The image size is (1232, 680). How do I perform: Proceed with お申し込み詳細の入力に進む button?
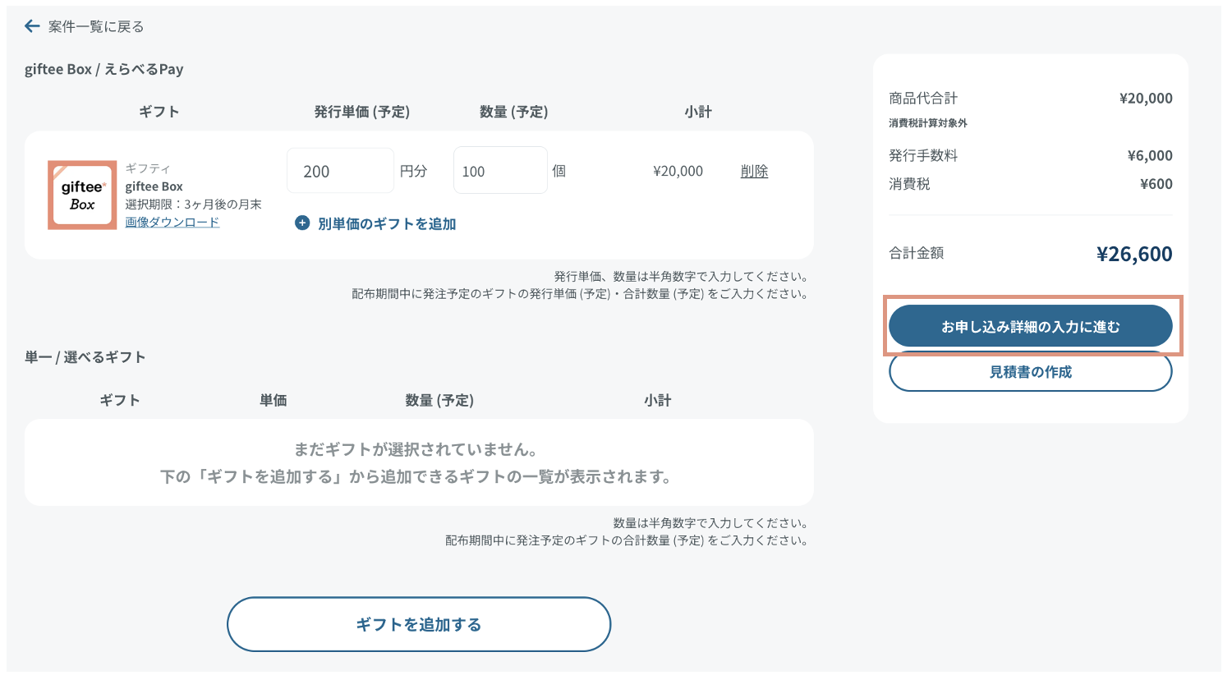point(1030,326)
